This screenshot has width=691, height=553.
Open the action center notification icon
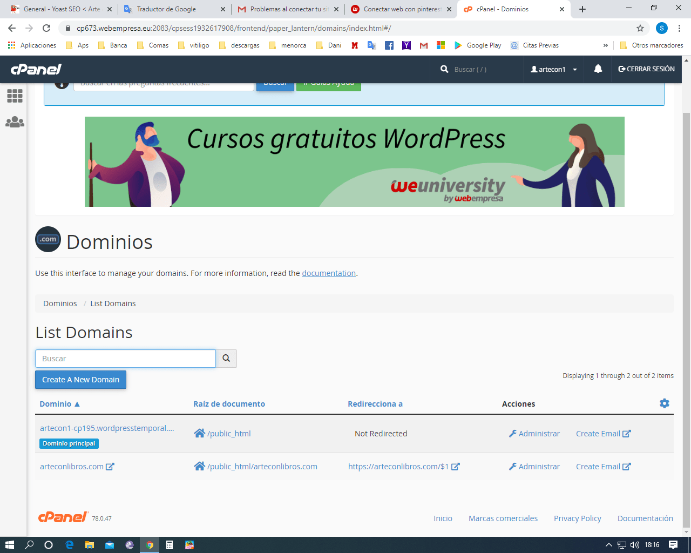tap(673, 545)
